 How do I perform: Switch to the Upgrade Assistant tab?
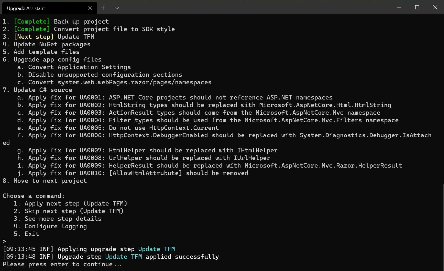(39, 8)
